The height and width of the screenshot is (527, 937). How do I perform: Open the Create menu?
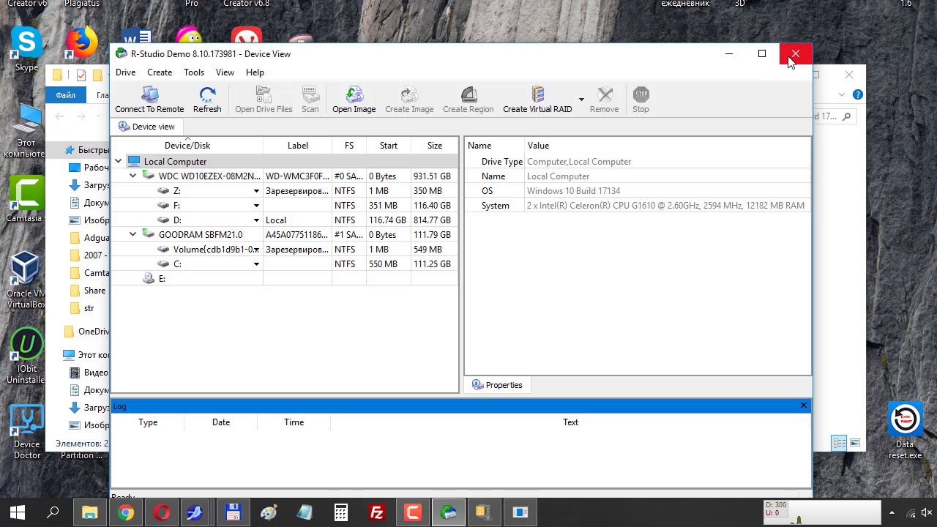160,72
